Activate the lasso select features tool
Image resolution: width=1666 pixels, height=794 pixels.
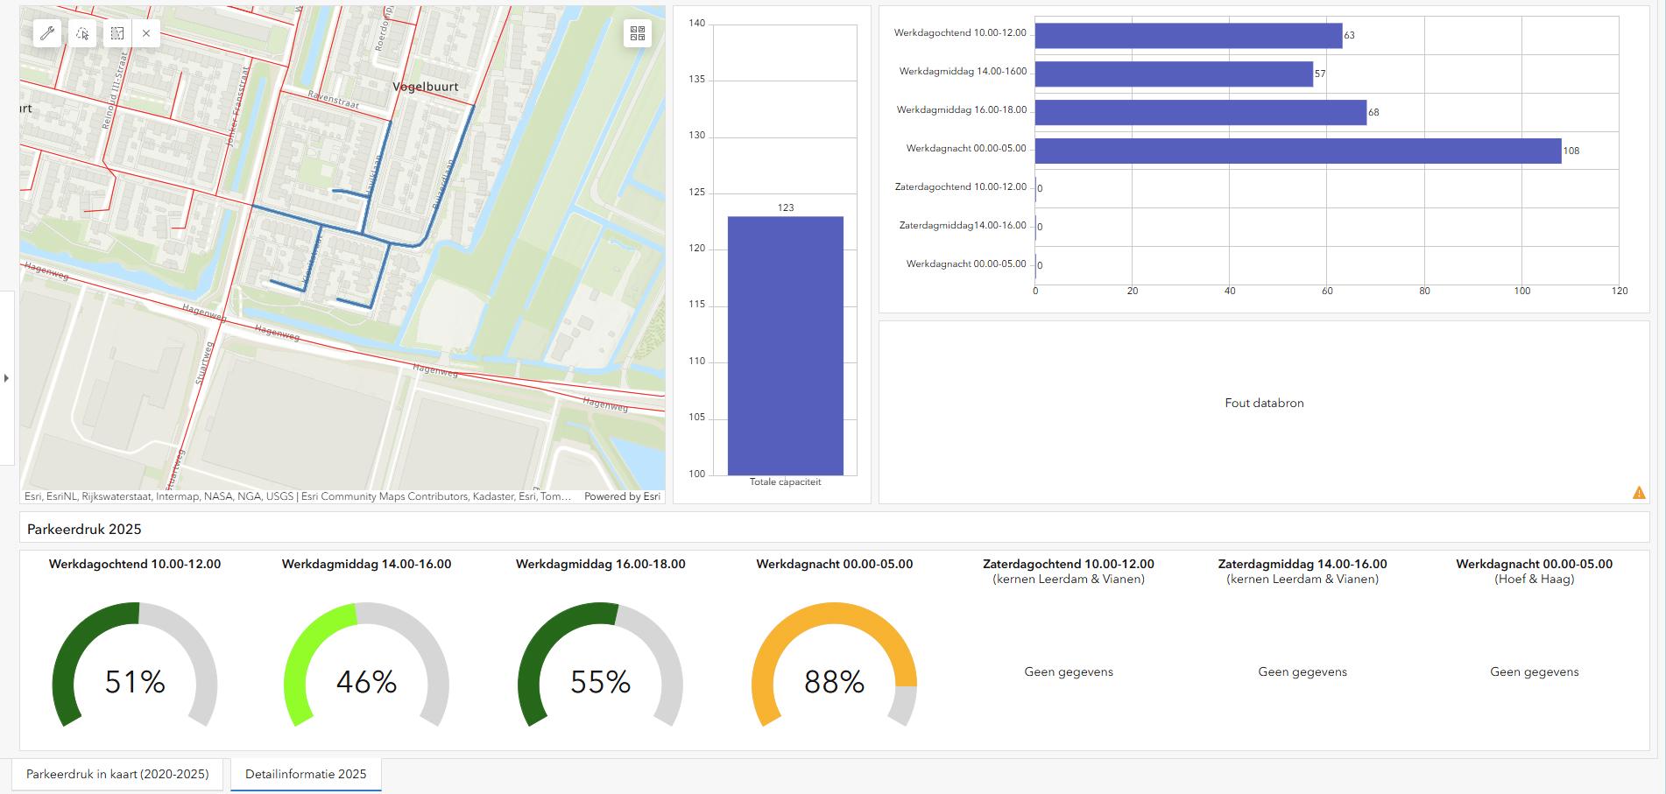point(82,33)
